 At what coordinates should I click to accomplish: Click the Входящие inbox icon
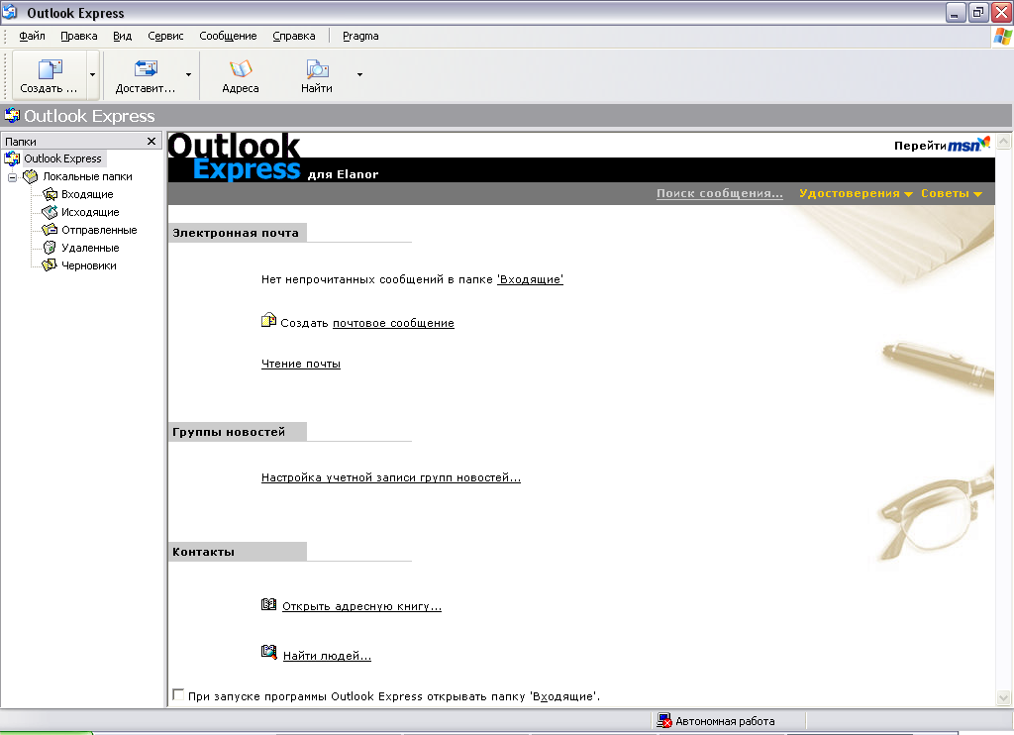coord(50,194)
